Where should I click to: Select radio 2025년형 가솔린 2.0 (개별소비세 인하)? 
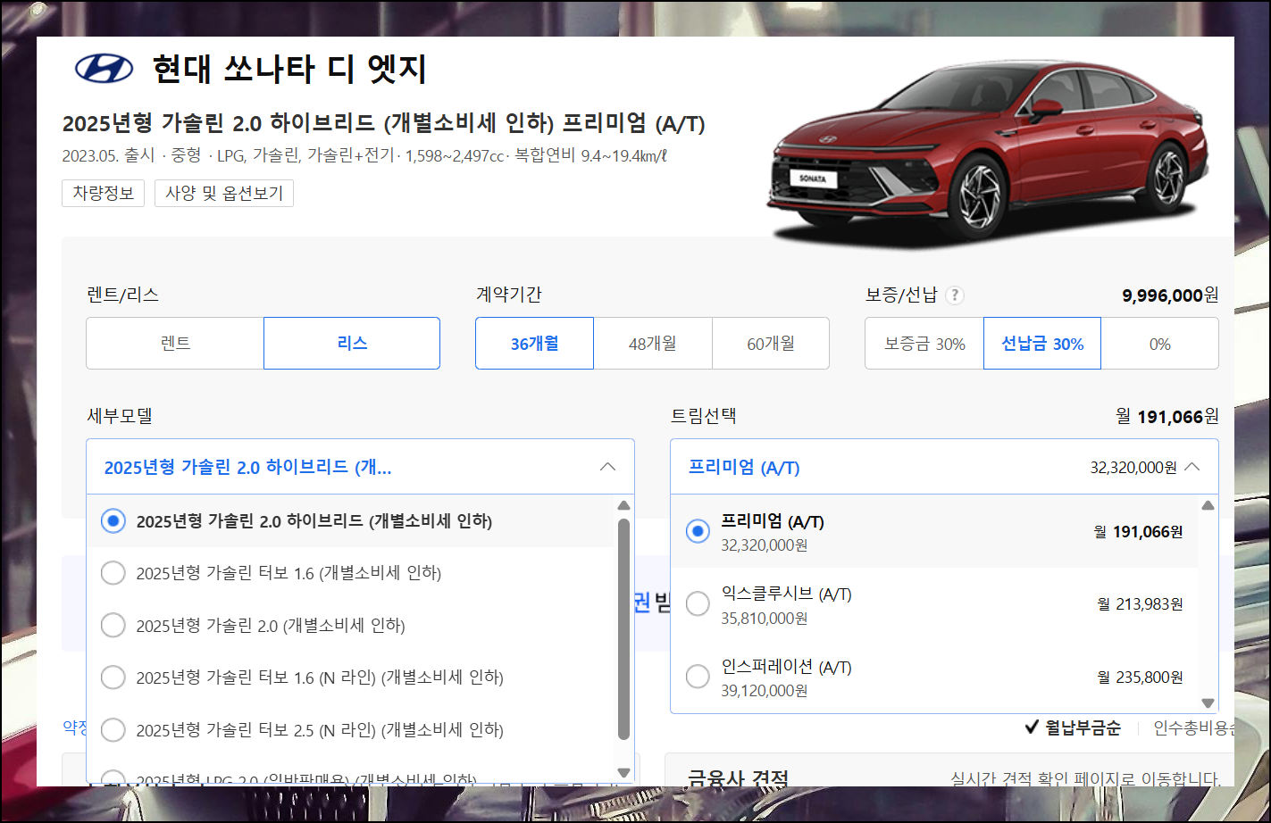point(113,625)
